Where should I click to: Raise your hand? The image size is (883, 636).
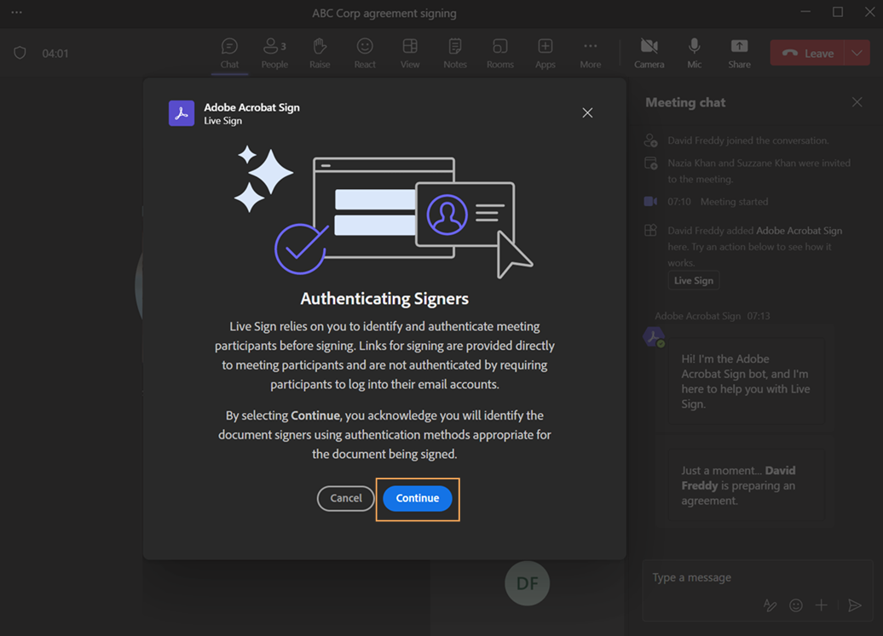click(320, 52)
